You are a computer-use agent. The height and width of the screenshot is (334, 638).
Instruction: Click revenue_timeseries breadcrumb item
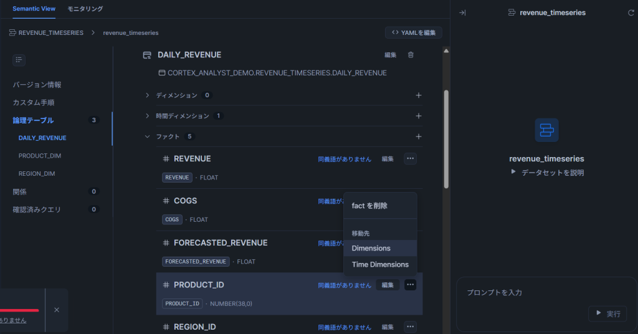pos(131,32)
